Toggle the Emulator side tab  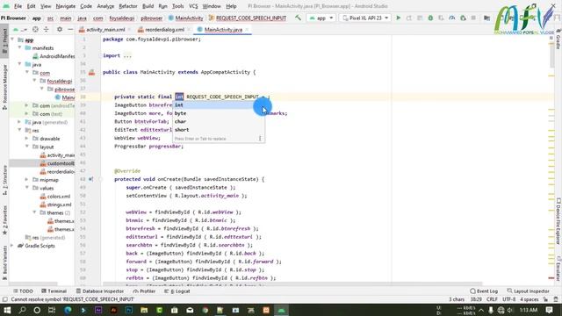[x=558, y=269]
